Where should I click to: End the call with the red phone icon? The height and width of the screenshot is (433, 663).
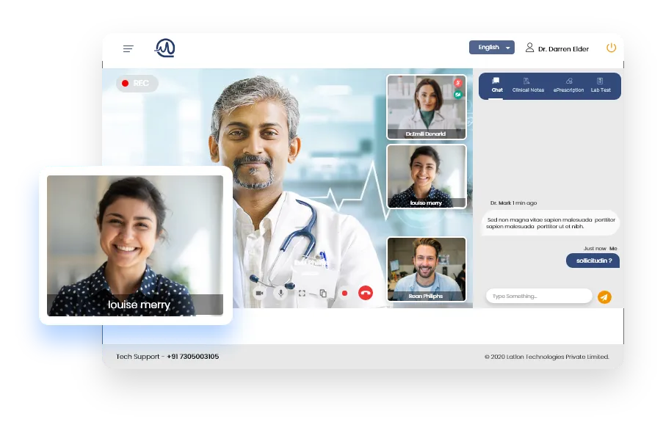pos(365,292)
